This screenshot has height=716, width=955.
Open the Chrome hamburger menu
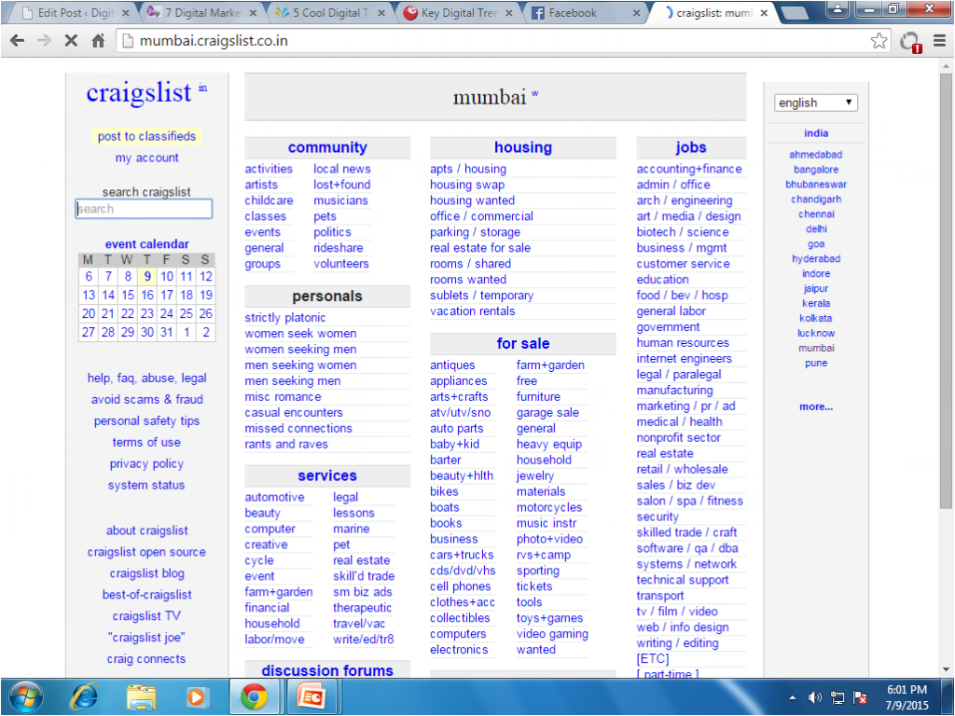(940, 41)
